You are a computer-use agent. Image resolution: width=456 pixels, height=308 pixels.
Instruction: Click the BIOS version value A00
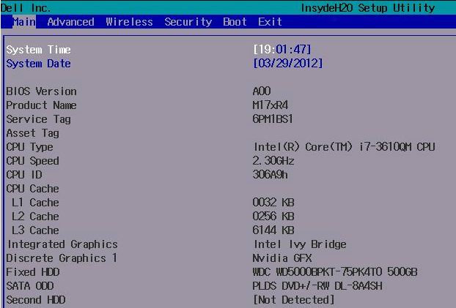(x=262, y=91)
